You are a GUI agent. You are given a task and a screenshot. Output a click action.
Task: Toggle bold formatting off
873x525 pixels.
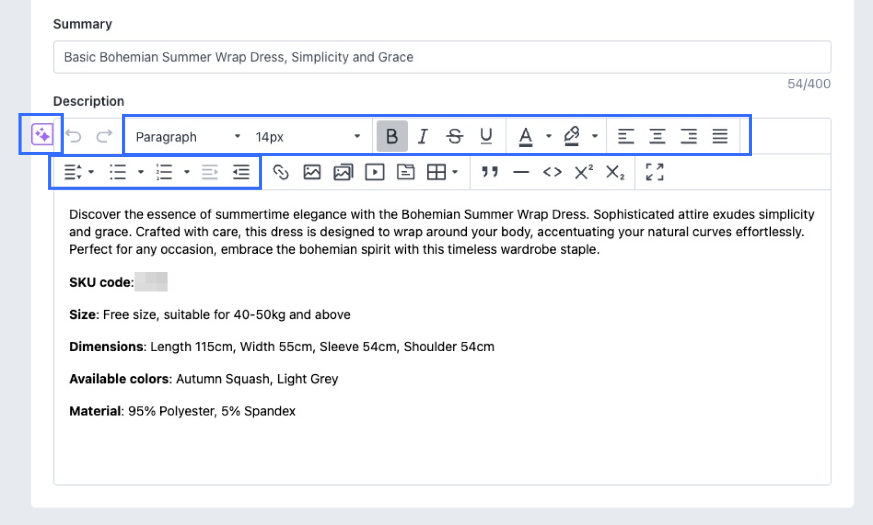click(392, 136)
